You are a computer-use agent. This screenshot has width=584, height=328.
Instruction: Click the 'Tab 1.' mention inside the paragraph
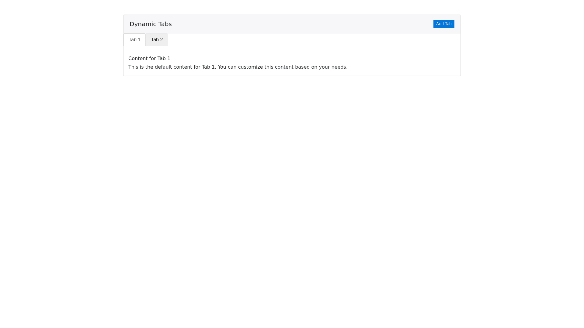[x=209, y=67]
